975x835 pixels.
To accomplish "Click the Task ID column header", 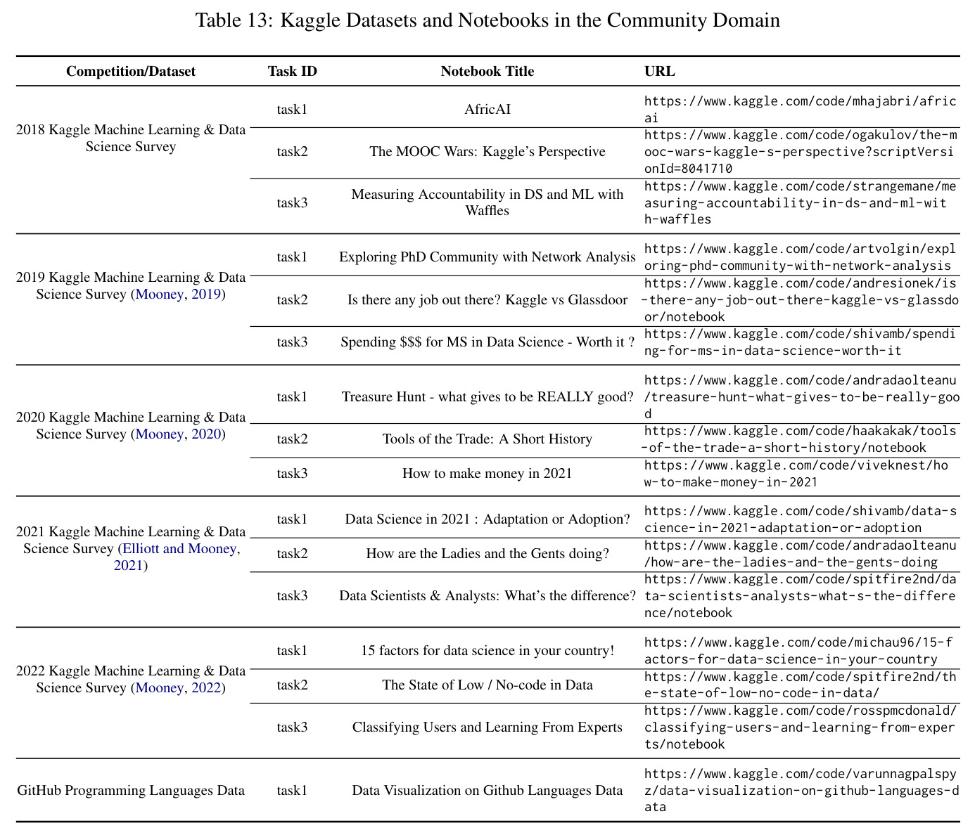I will pos(293,71).
